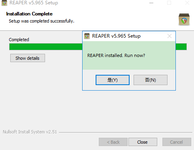Viewport: 194px width, 150px height.
Task: Minimize the REAPER Setup window
Action: (x=151, y=3)
